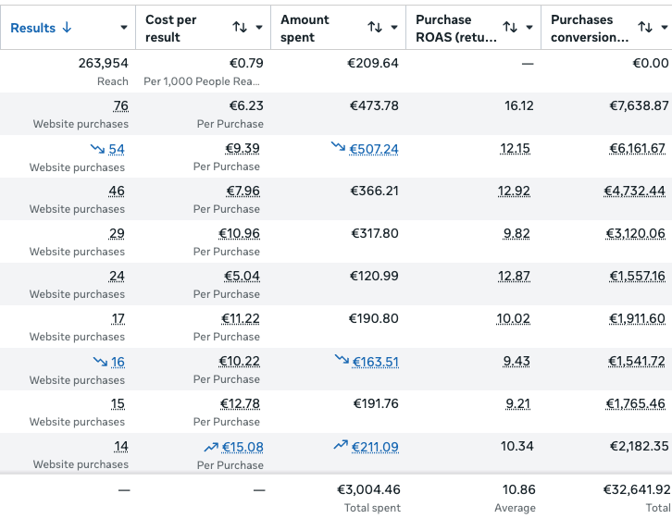This screenshot has height=531, width=672.
Task: Click the 9.82 purchase ROAS value
Action: (516, 233)
